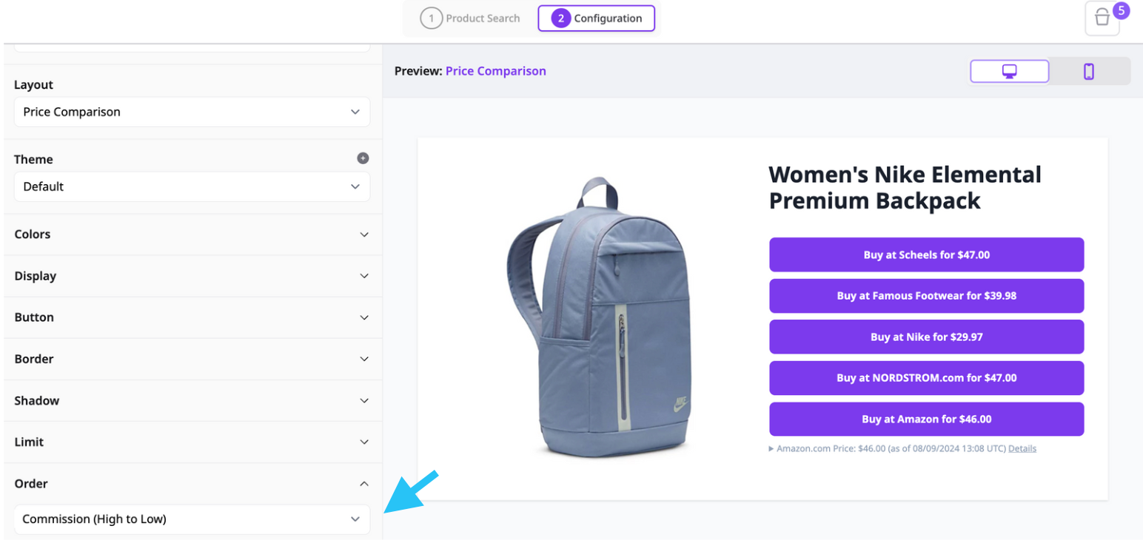Switch to desktop preview mode
Image resolution: width=1143 pixels, height=543 pixels.
(x=1009, y=71)
